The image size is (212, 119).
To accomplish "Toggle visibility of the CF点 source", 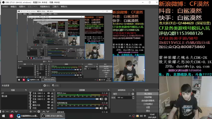I will [x=48, y=108].
